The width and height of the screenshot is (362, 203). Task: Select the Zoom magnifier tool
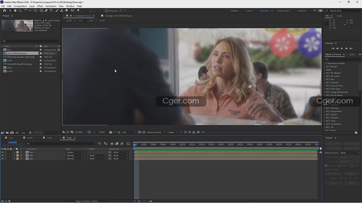click(x=20, y=11)
